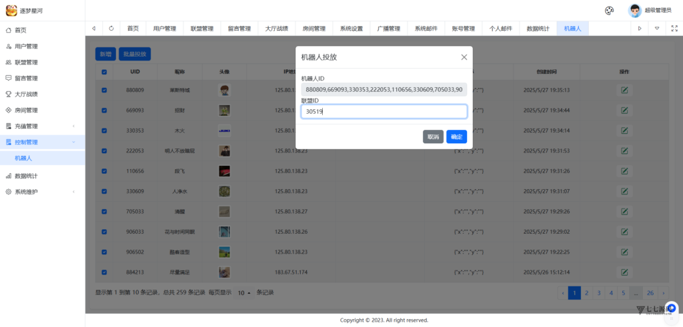Image resolution: width=683 pixels, height=327 pixels.
Task: Switch to the 数据统计 tab
Action: coord(538,29)
